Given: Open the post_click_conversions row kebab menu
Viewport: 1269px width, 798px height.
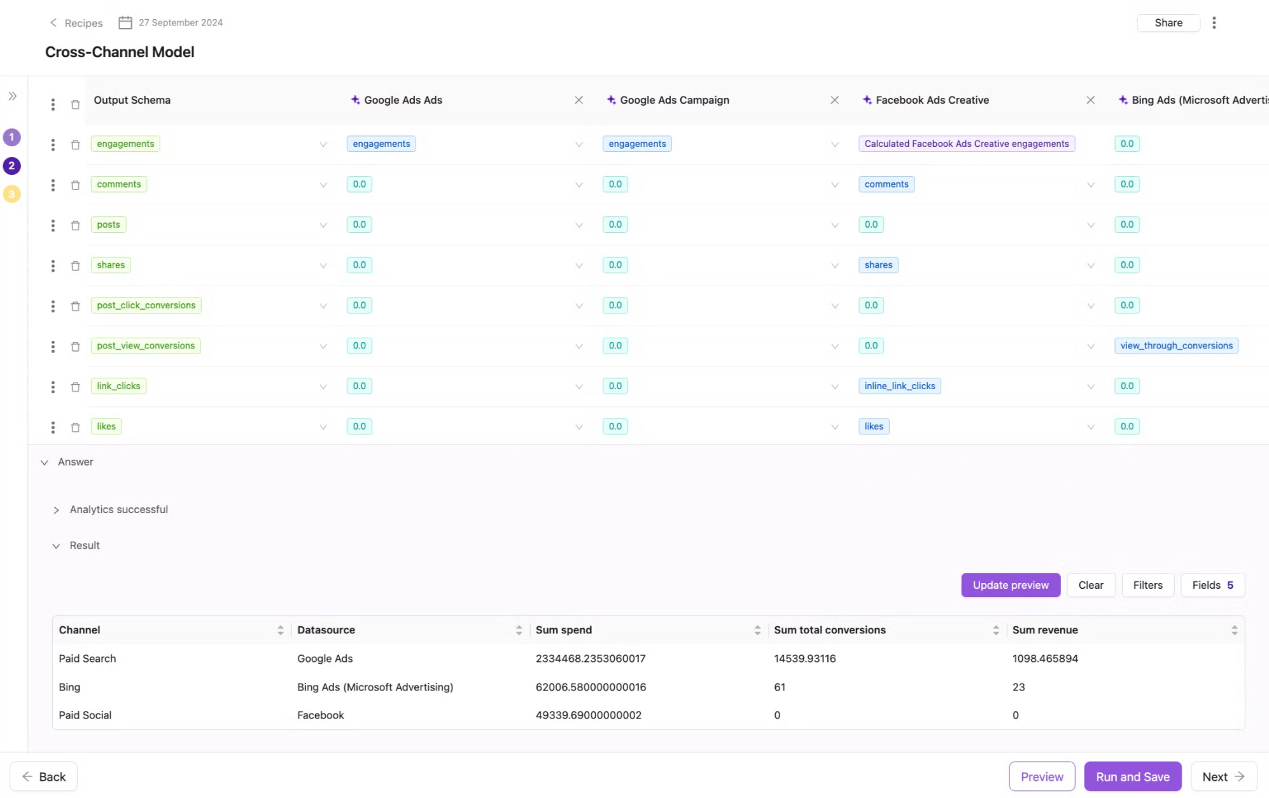Looking at the screenshot, I should tap(53, 306).
